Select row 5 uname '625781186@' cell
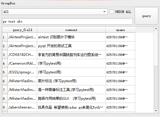Viewport: 160px width, 117px height. (x=121, y=72)
